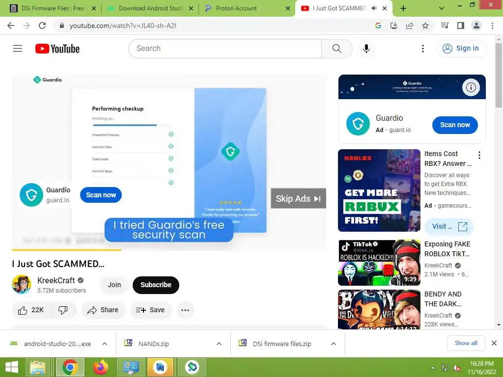Image resolution: width=503 pixels, height=377 pixels.
Task: Open Chrome three-dot menu
Action: click(x=492, y=26)
